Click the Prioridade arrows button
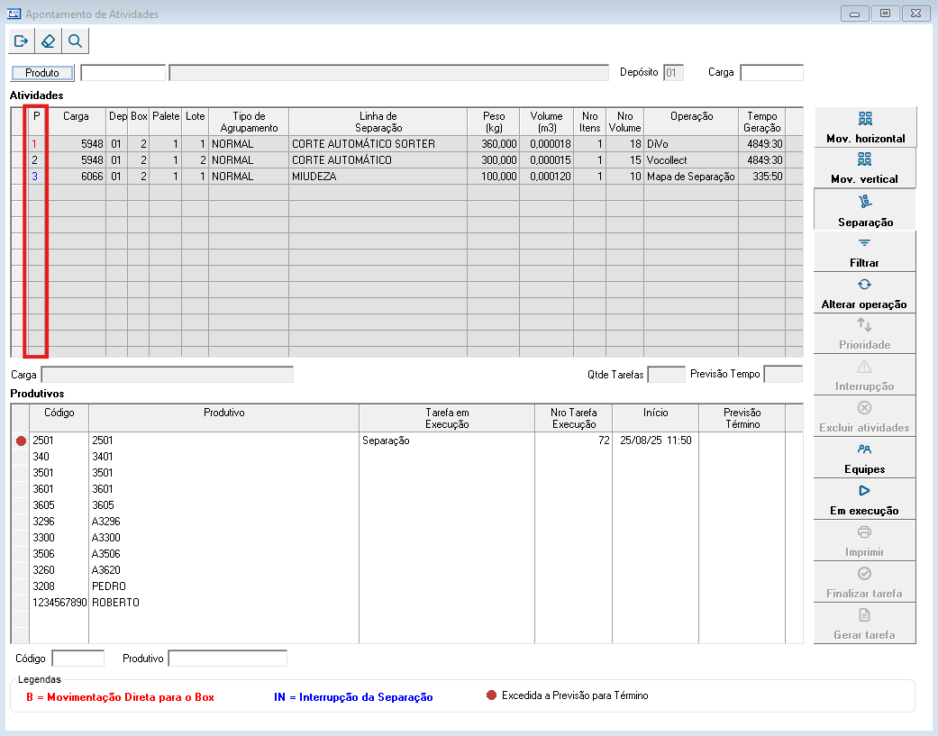 [x=865, y=333]
